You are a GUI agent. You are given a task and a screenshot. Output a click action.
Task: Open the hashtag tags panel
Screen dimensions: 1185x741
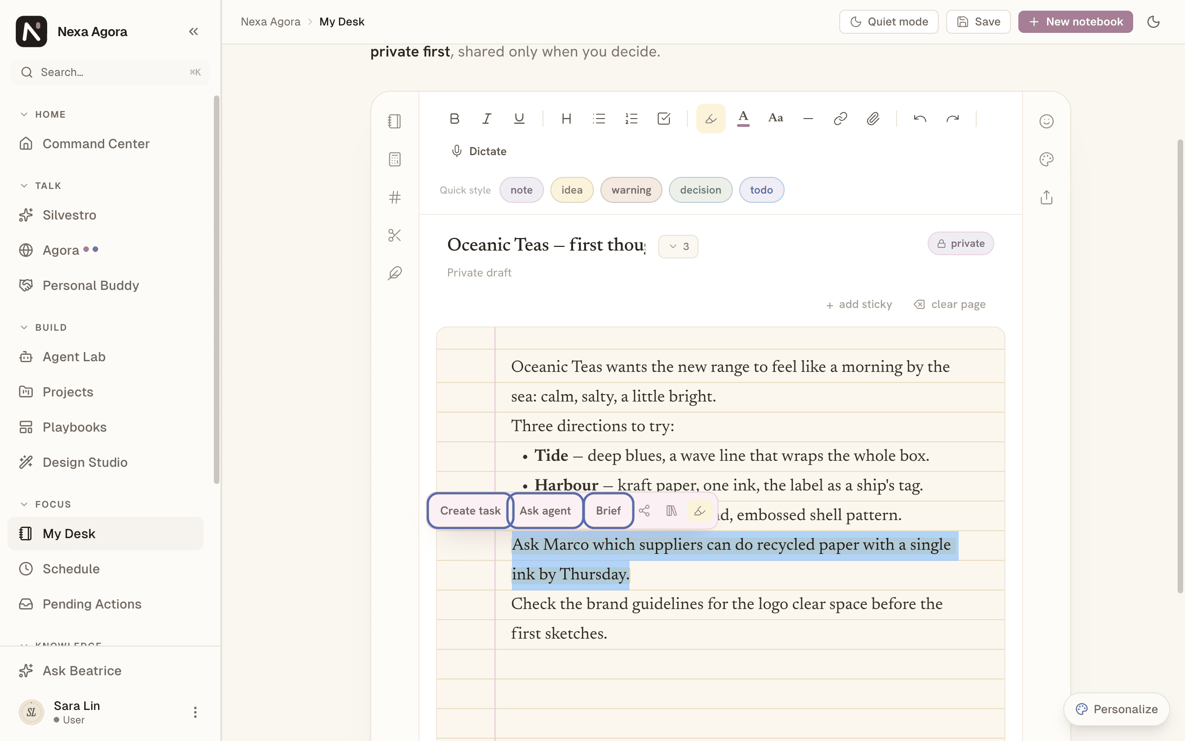pyautogui.click(x=395, y=197)
